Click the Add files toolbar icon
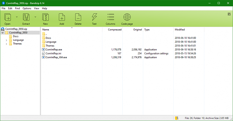The height and width of the screenshot is (121, 233). [x=62, y=17]
